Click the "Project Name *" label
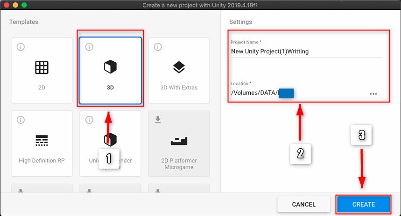Viewport: 401px width, 216px height. pos(246,42)
